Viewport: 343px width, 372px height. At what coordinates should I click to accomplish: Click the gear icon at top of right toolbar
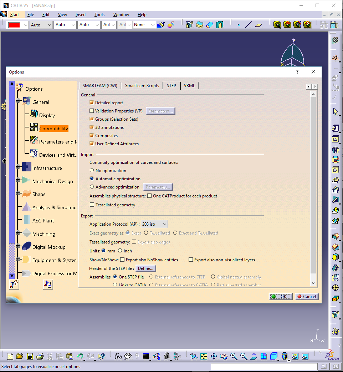click(336, 40)
